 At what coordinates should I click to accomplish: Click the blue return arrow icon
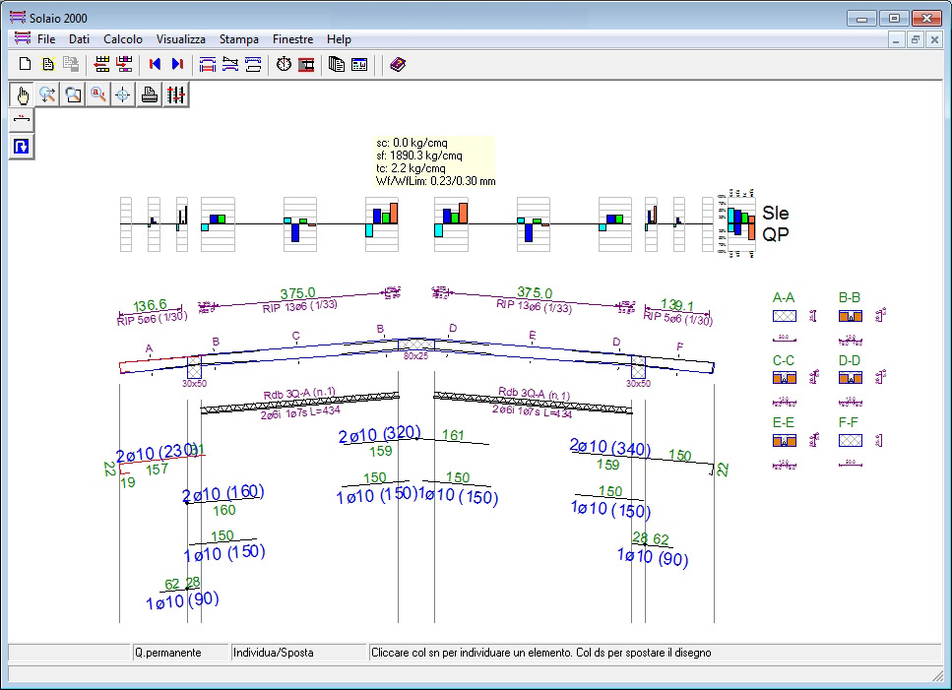coord(22,147)
